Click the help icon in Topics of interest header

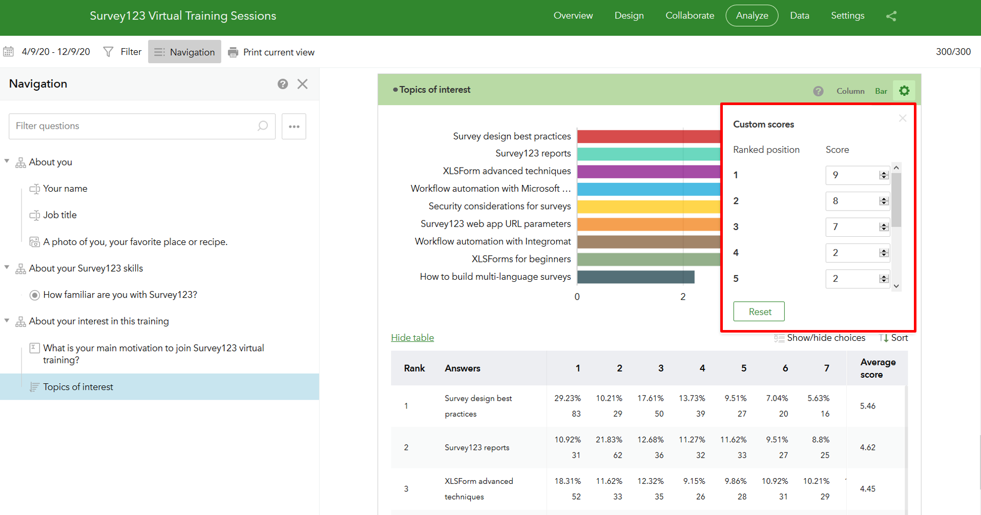tap(819, 91)
